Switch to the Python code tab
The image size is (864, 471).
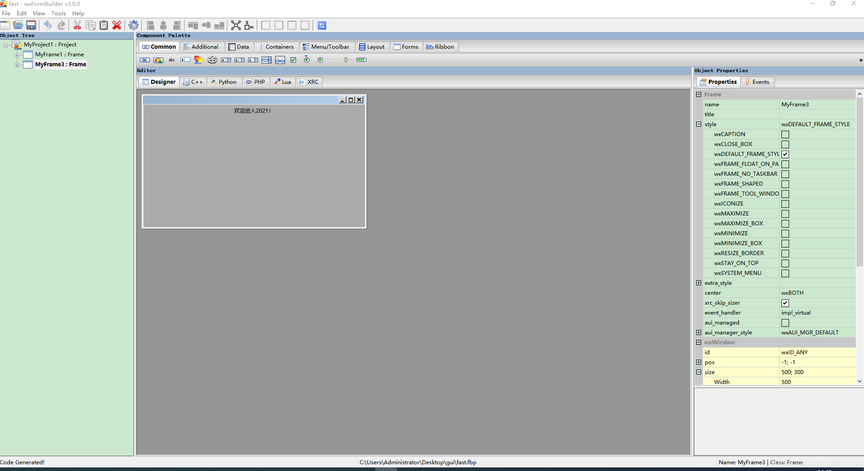[x=224, y=82]
